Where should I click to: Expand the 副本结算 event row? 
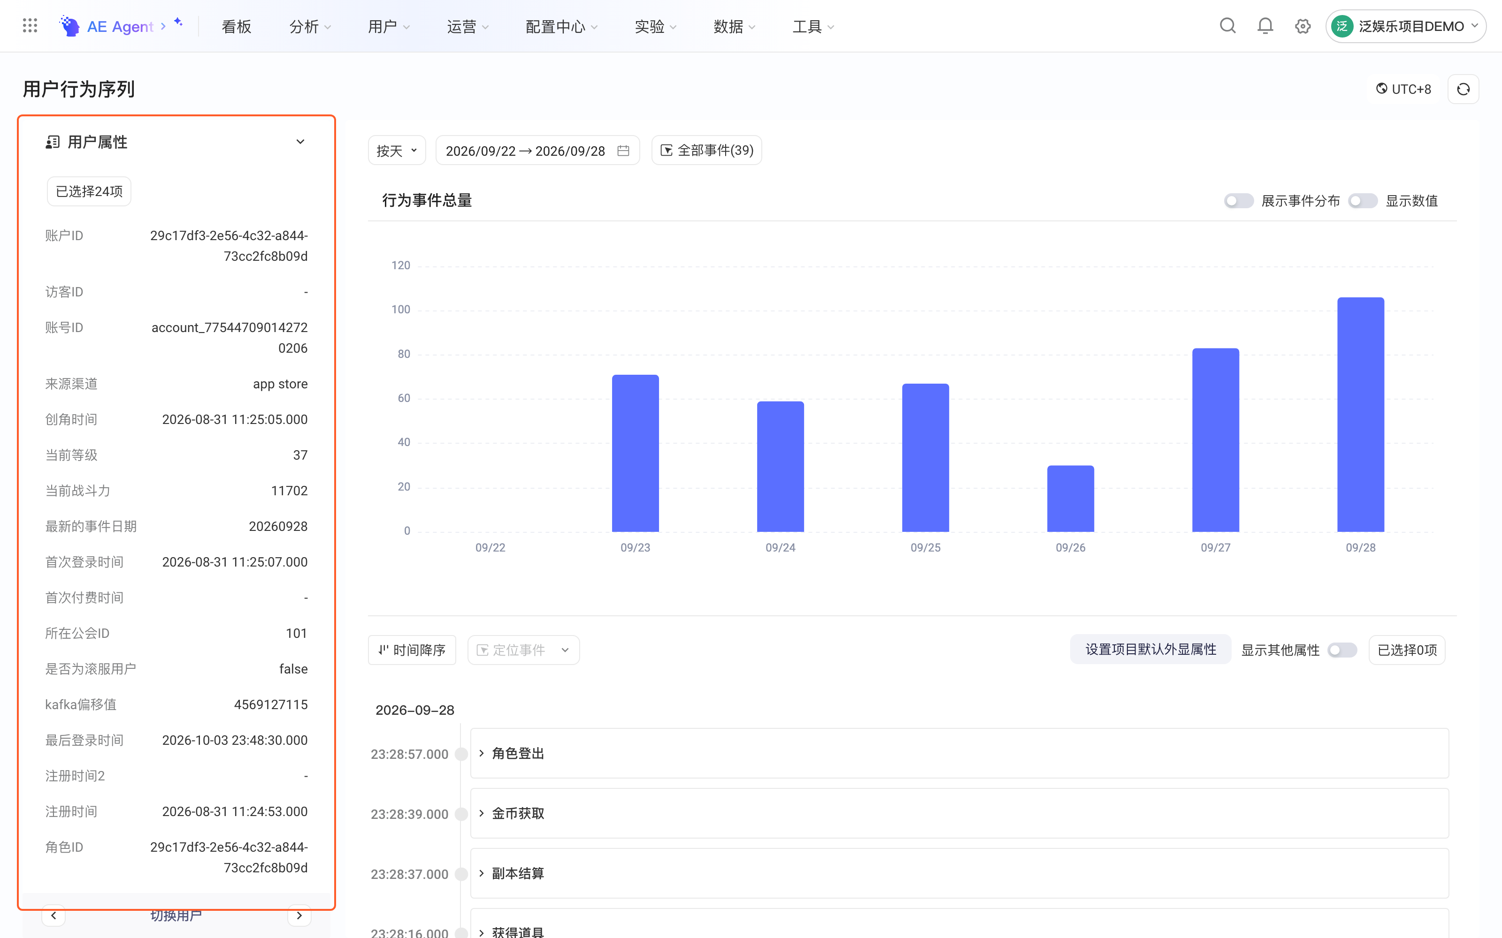tap(959, 873)
